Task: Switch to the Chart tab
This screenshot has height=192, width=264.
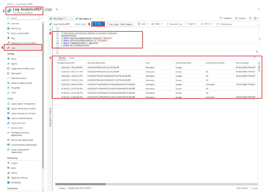Action: [x=72, y=58]
